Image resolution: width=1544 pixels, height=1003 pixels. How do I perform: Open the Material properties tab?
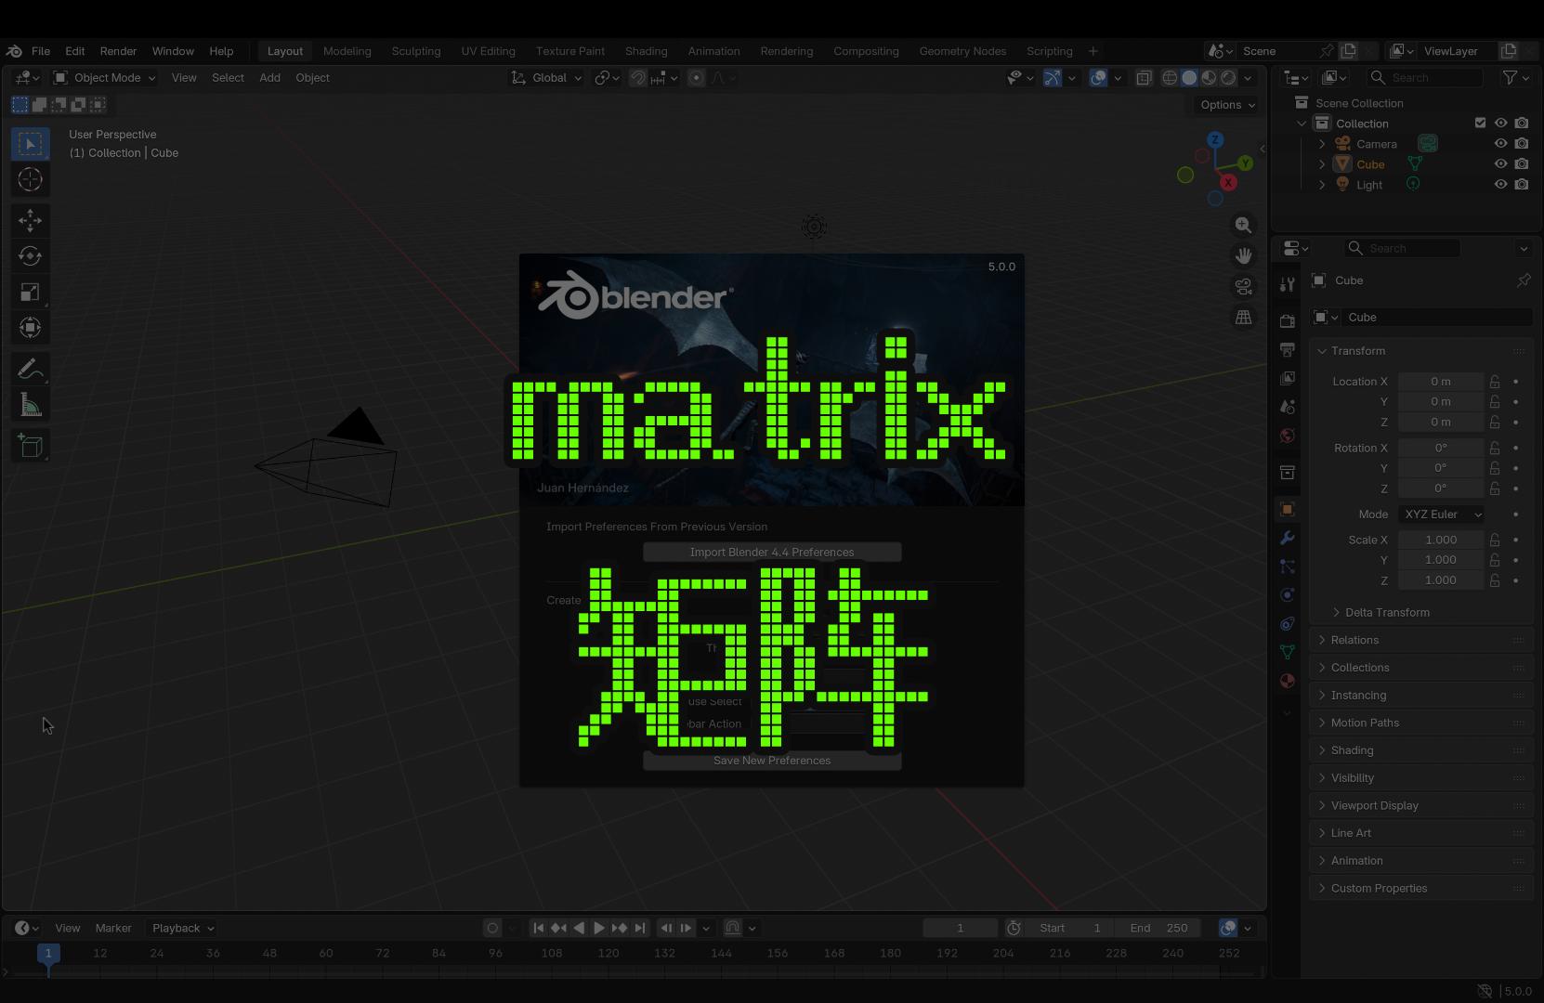pos(1287,681)
